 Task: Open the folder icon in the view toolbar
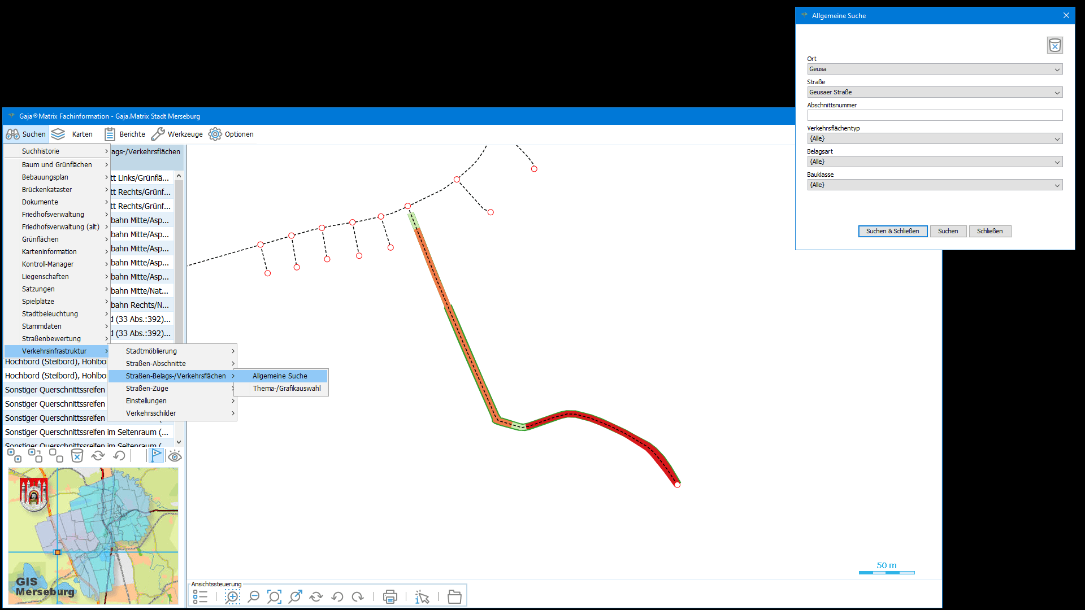[x=454, y=596]
